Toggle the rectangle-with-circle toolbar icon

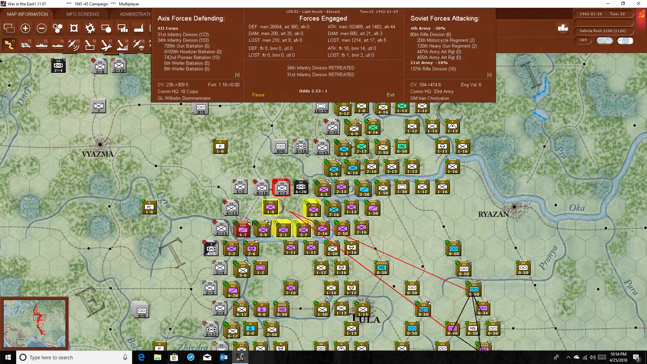[106, 28]
